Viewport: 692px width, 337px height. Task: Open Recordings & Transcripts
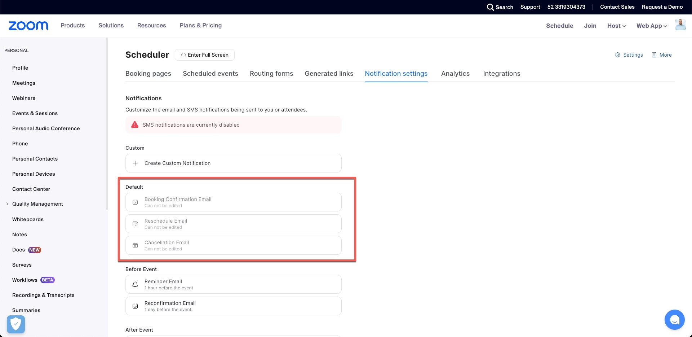tap(43, 295)
